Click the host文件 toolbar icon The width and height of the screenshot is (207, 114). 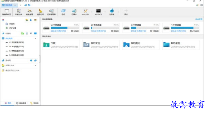(x=85, y=12)
